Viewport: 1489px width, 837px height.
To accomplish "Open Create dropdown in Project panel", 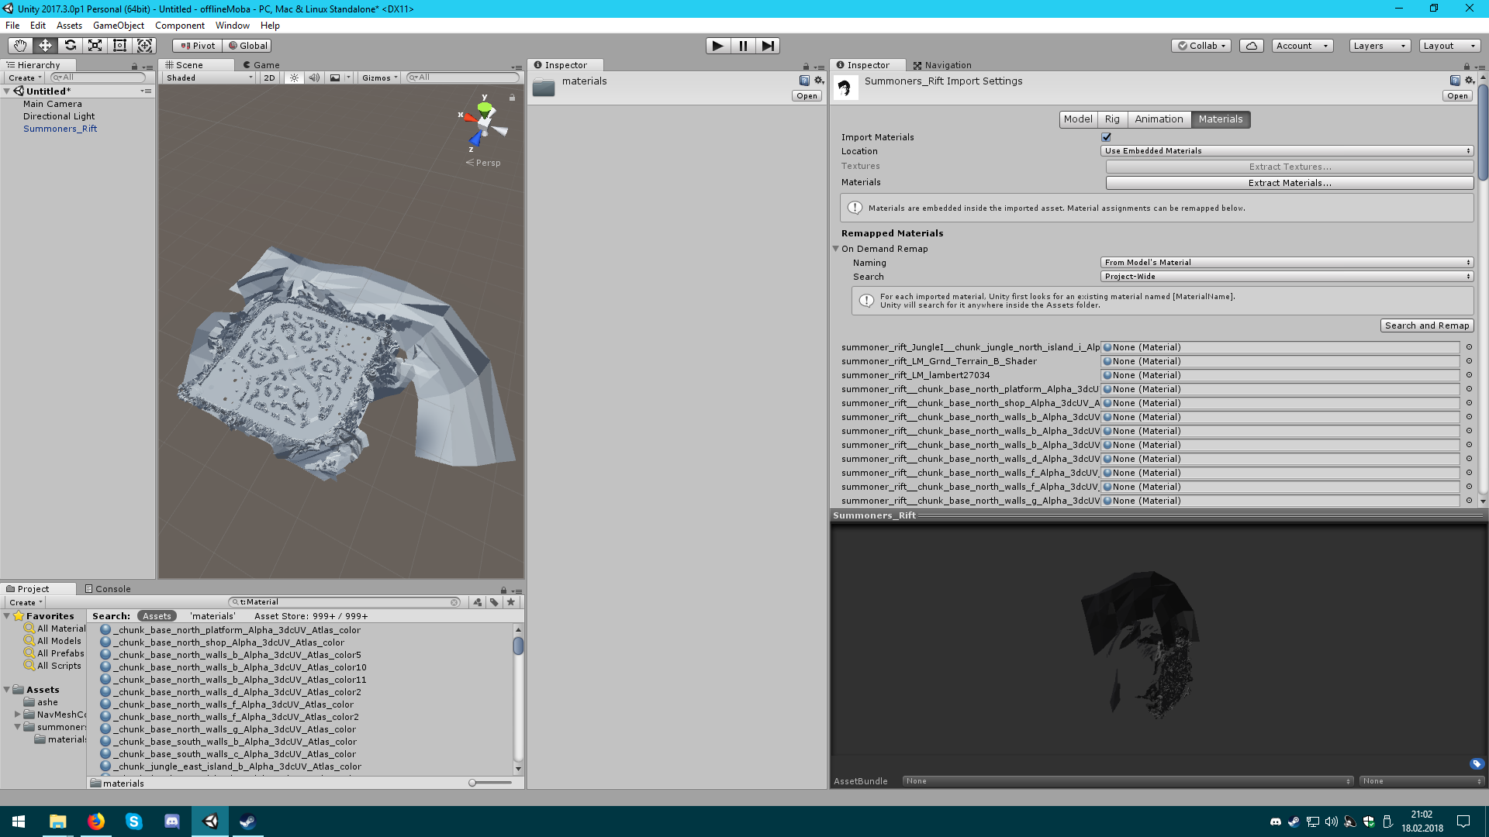I will 26,602.
